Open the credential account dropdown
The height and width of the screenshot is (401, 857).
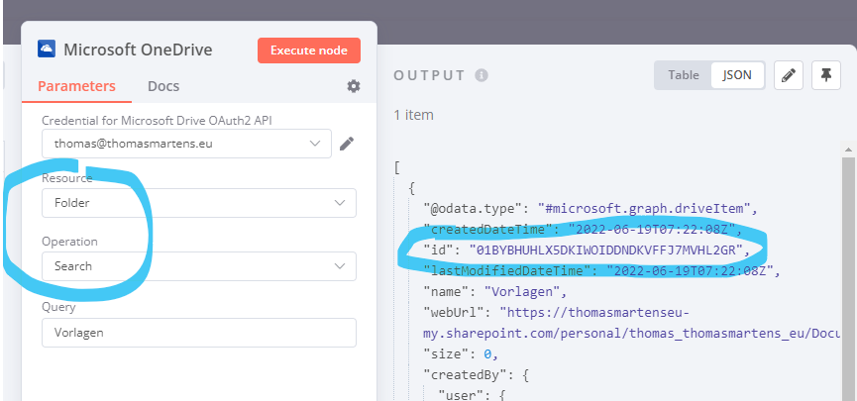[186, 144]
